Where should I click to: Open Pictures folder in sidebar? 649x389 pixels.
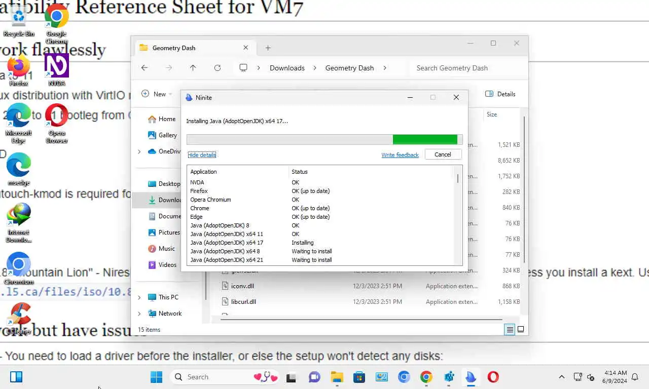click(164, 232)
